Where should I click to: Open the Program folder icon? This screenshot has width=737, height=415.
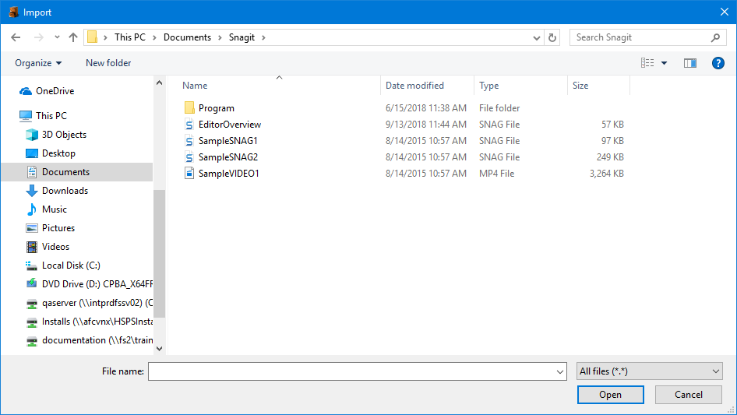[189, 108]
